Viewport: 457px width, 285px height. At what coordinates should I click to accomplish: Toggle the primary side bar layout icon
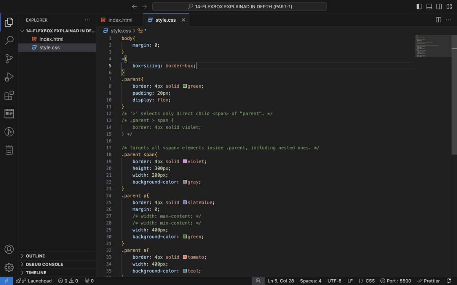[x=419, y=6]
